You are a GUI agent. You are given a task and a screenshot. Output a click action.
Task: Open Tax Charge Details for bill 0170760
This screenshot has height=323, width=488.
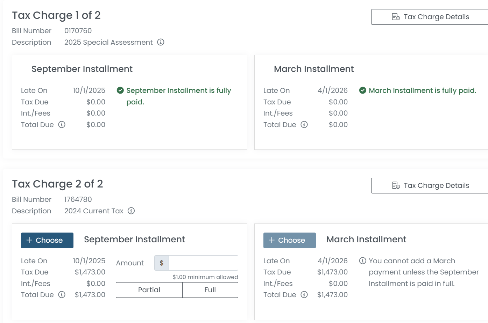[x=430, y=17]
